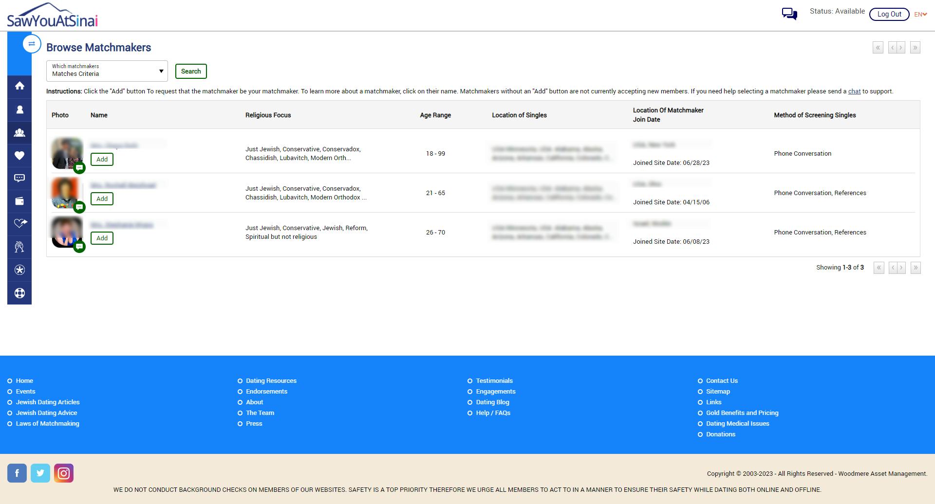935x504 pixels.
Task: Toggle chat on third matchmaker's photo
Action: tap(79, 246)
